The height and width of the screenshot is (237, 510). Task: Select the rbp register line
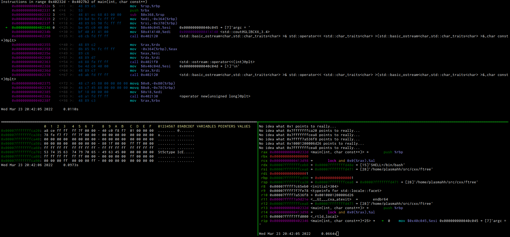click(x=307, y=178)
